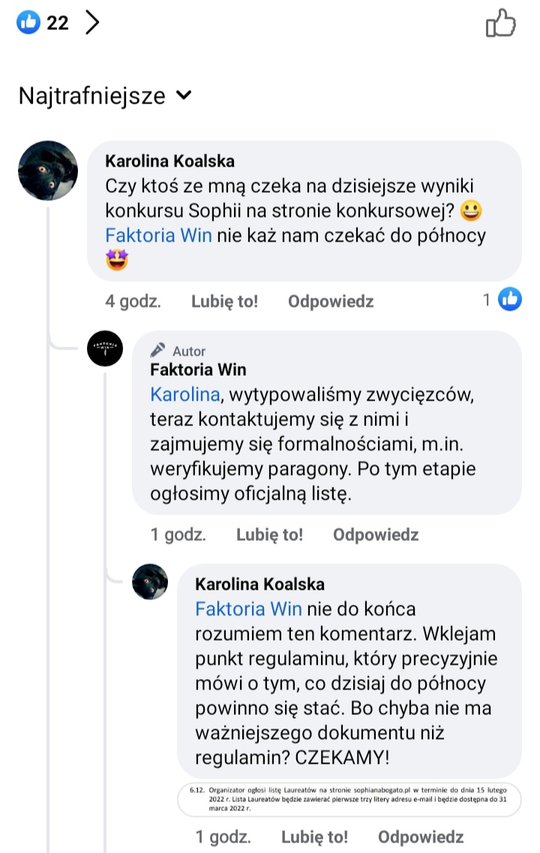Click the Faktoria Win mention in last reply

tap(248, 608)
